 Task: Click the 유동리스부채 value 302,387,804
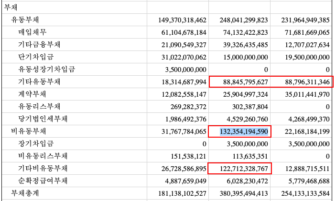[250, 107]
